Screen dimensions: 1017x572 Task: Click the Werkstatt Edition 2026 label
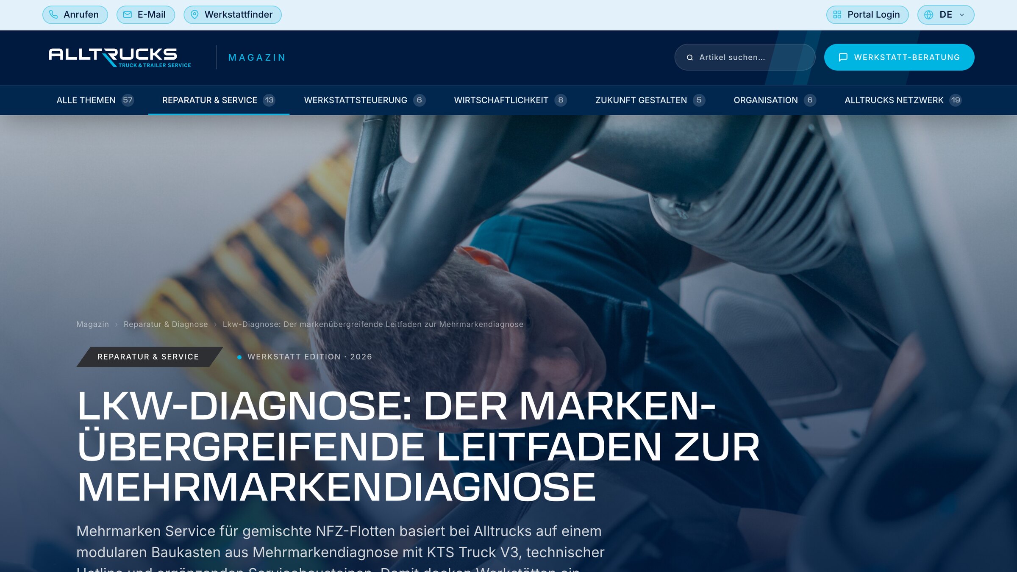point(309,357)
